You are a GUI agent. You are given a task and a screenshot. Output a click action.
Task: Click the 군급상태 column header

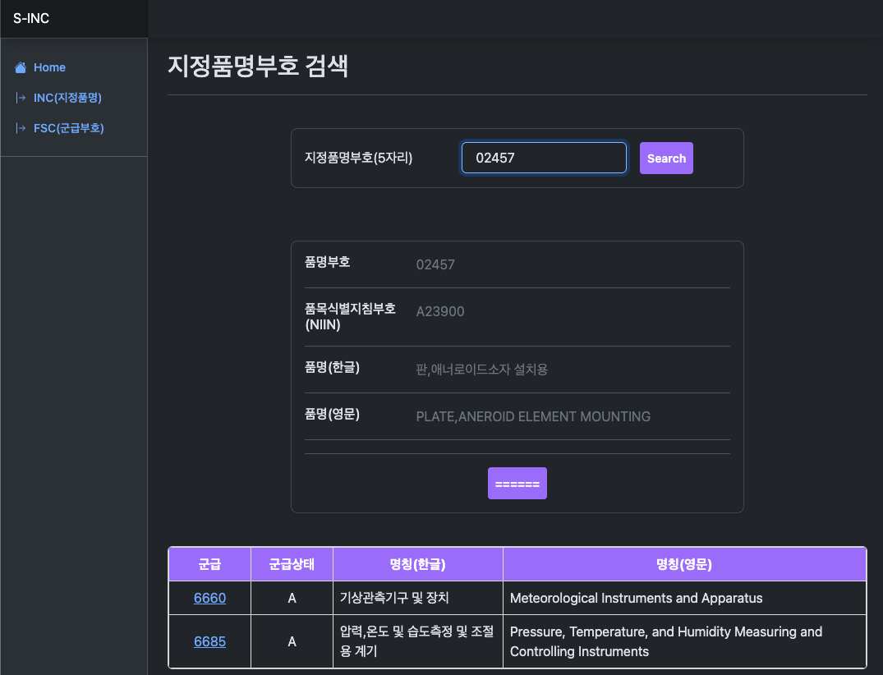click(x=292, y=564)
